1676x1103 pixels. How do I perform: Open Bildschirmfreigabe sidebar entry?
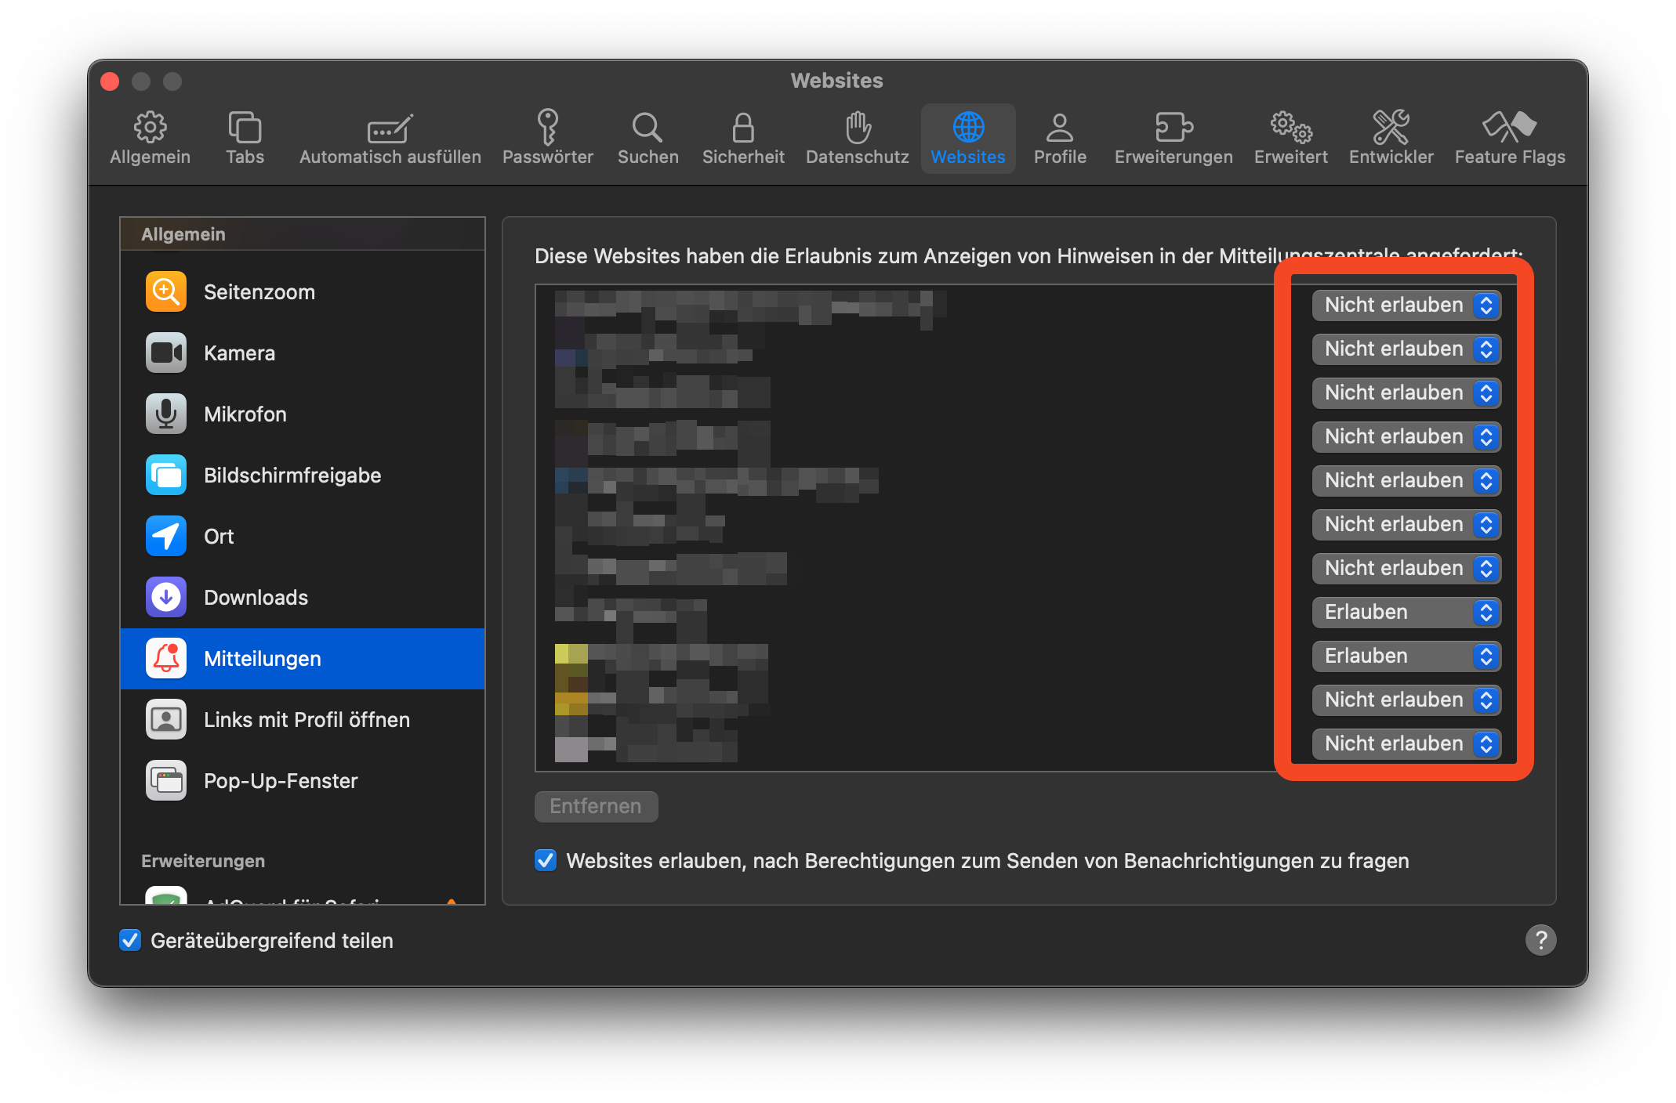[x=292, y=476]
